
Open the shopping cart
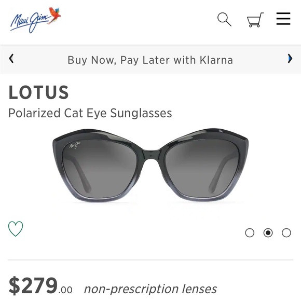pos(255,20)
